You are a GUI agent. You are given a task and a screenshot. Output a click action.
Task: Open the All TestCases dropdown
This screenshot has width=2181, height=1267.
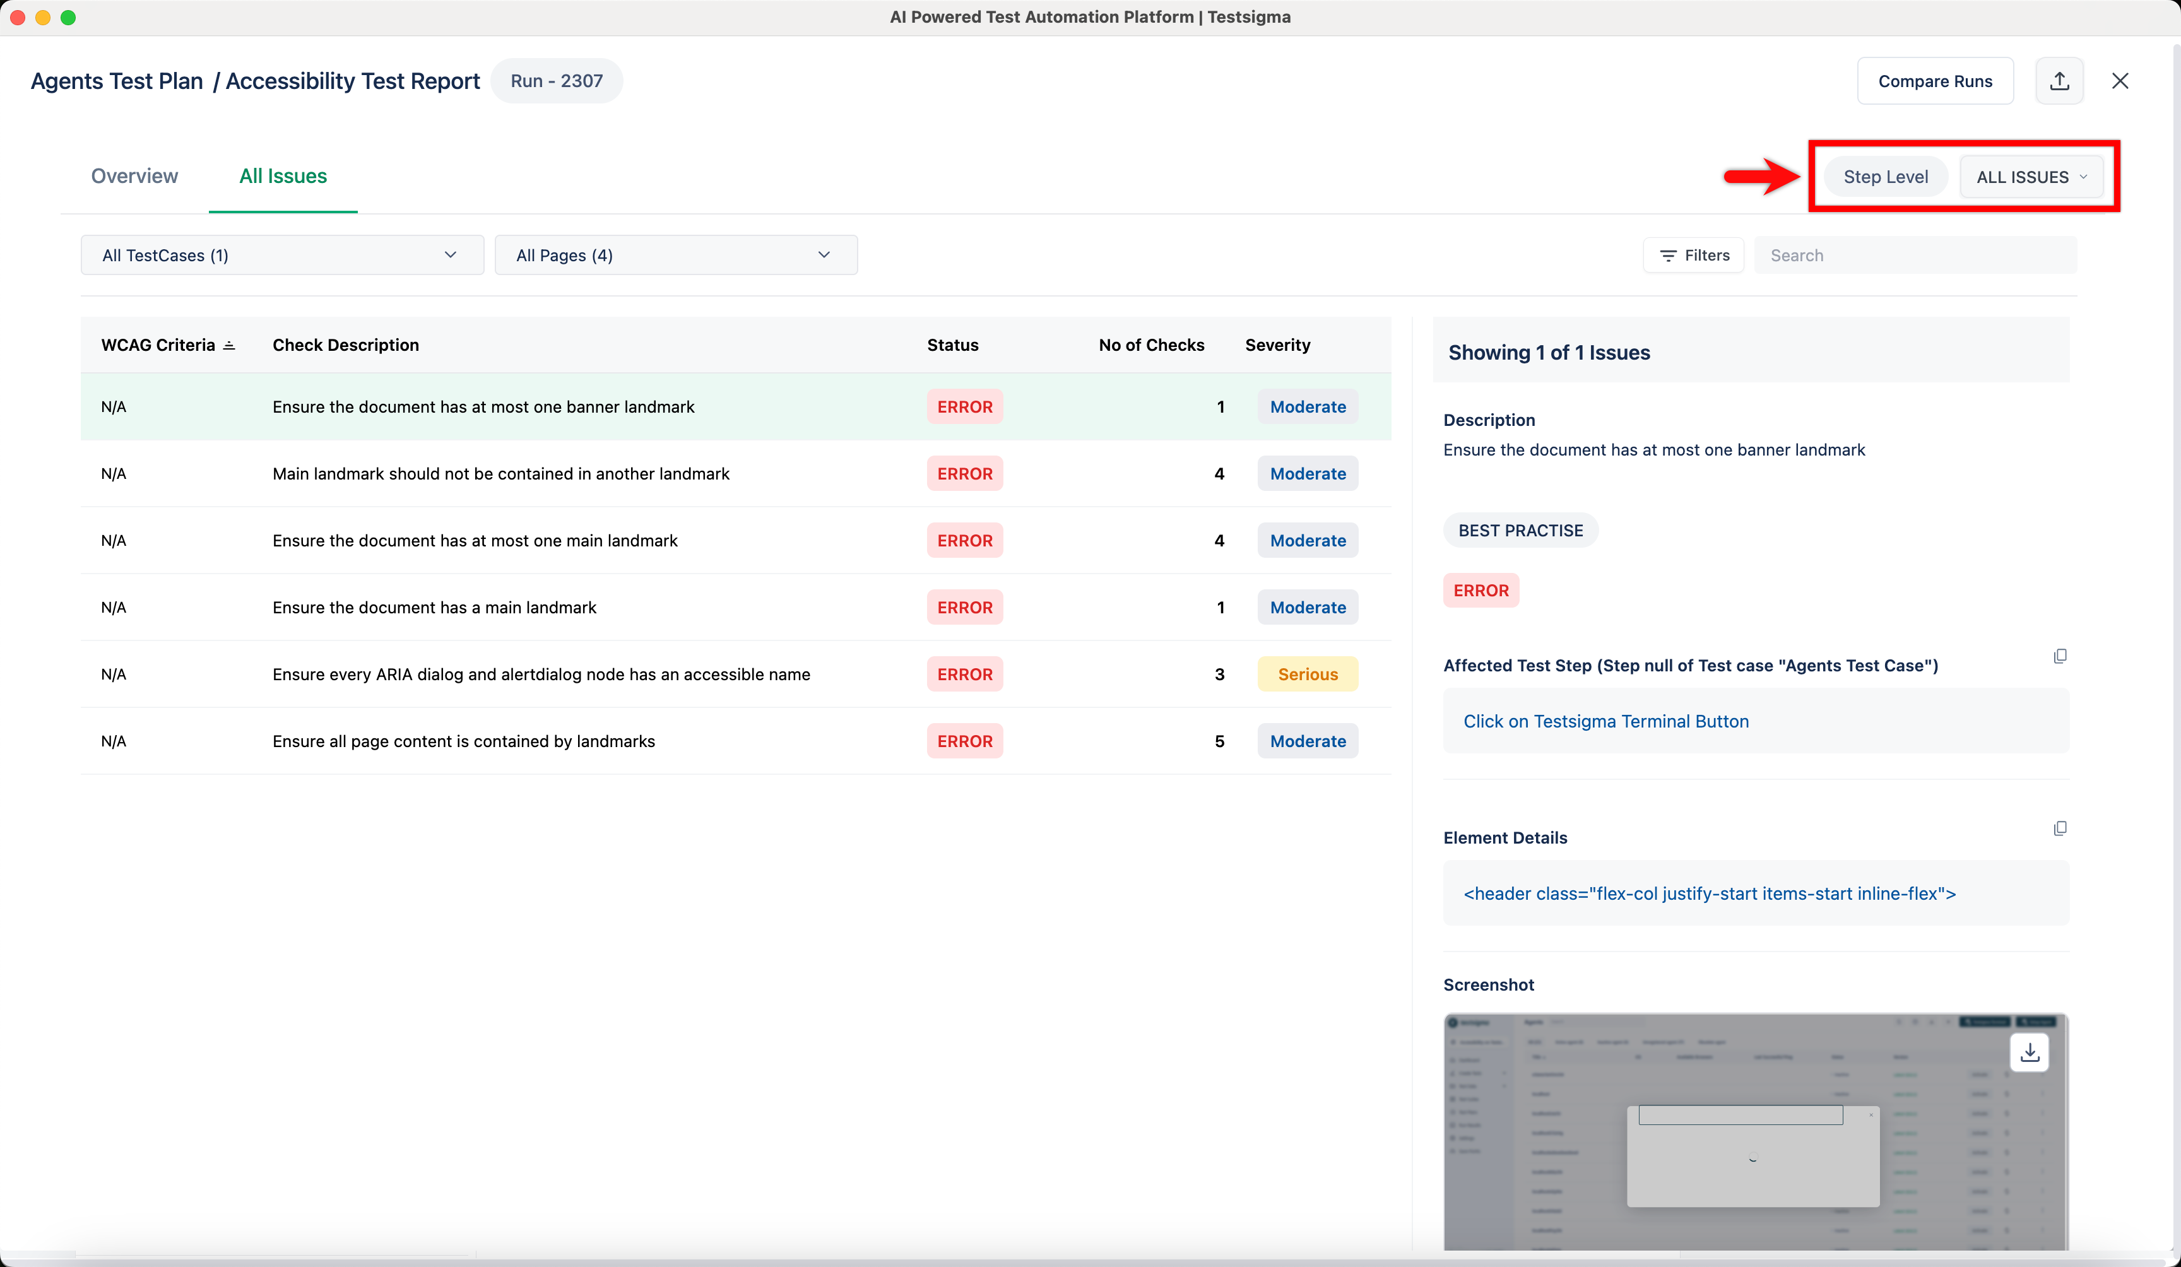(x=281, y=254)
